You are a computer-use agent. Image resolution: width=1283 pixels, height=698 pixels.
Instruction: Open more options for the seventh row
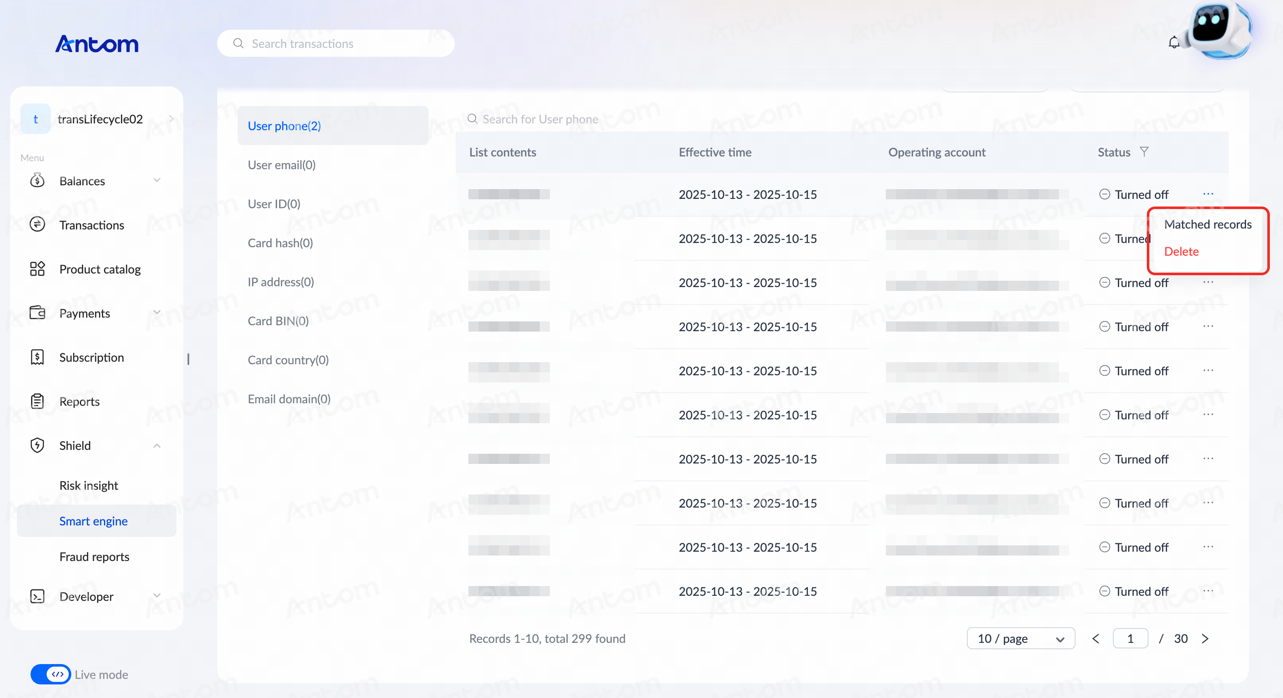[1208, 458]
